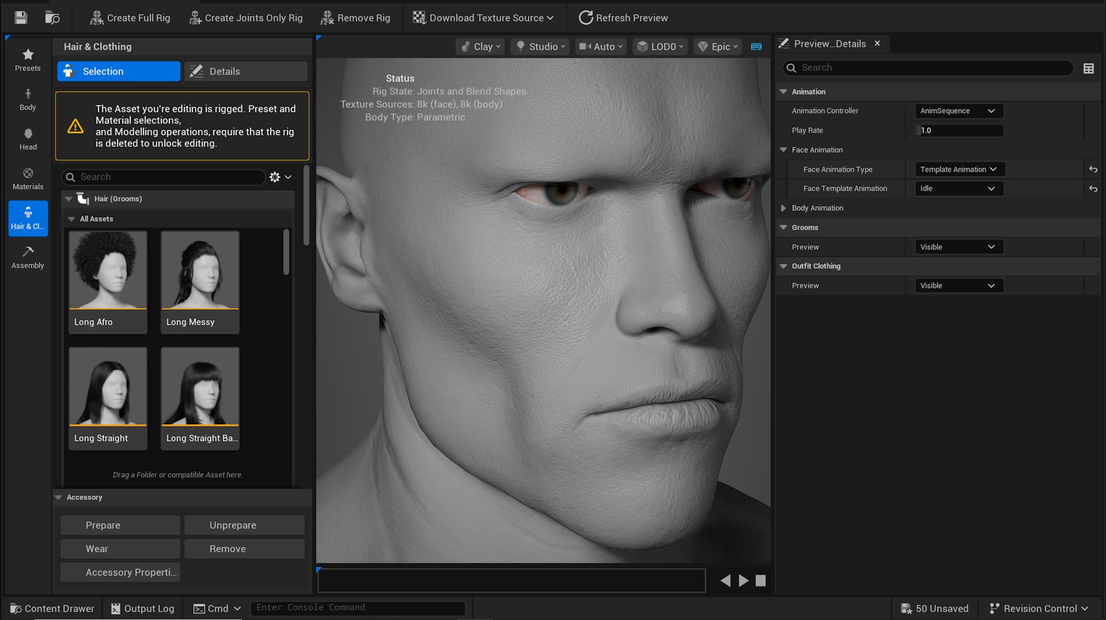The height and width of the screenshot is (620, 1106).
Task: Stop the preview animation playback
Action: pyautogui.click(x=760, y=581)
